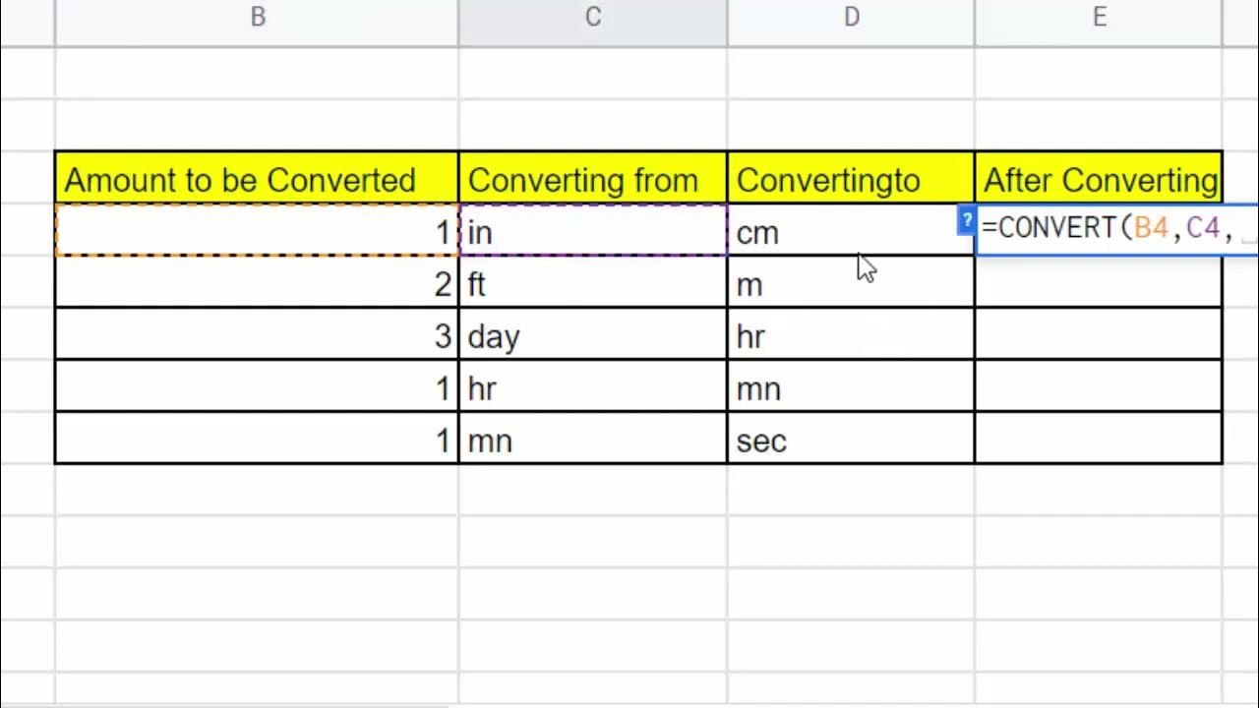Select the 'day' cell
Screen dimensions: 1259x708
pos(593,337)
